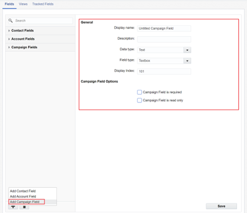Screen dimensions: 247x213
Task: Click the Account Fields label
Action: (23, 39)
